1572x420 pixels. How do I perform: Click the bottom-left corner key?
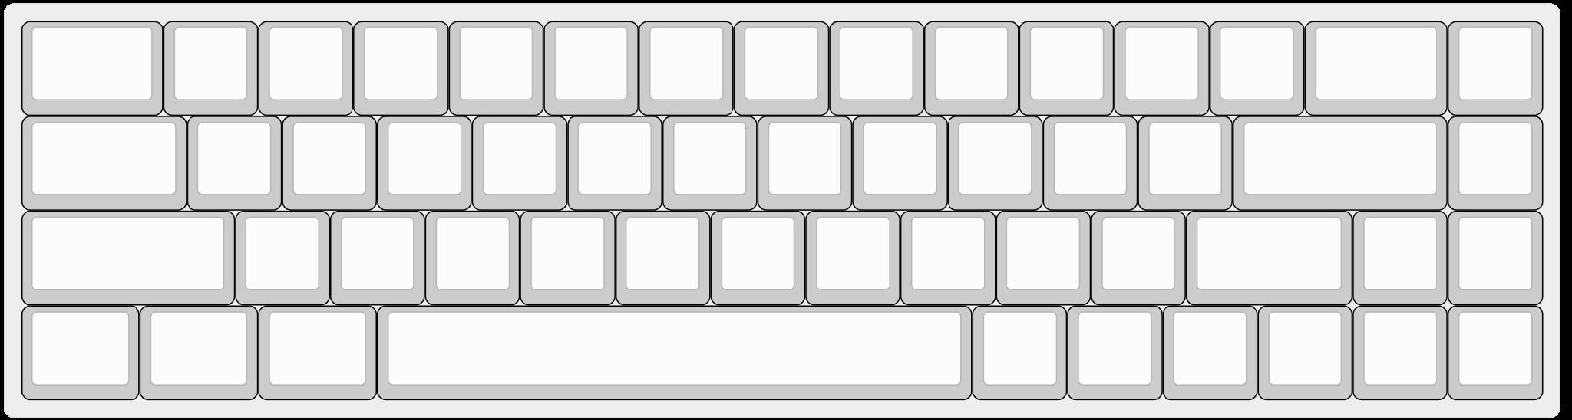click(x=80, y=353)
